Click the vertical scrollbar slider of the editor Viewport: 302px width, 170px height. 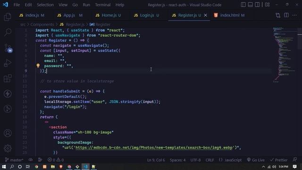point(300,39)
